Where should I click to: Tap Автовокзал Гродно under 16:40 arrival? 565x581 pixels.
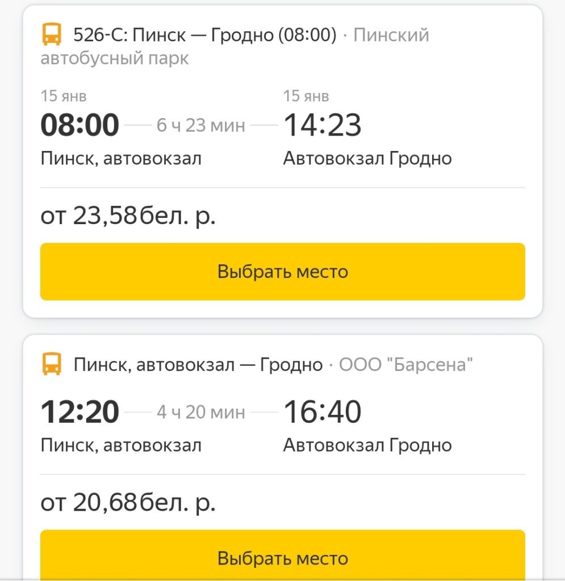pos(367,445)
